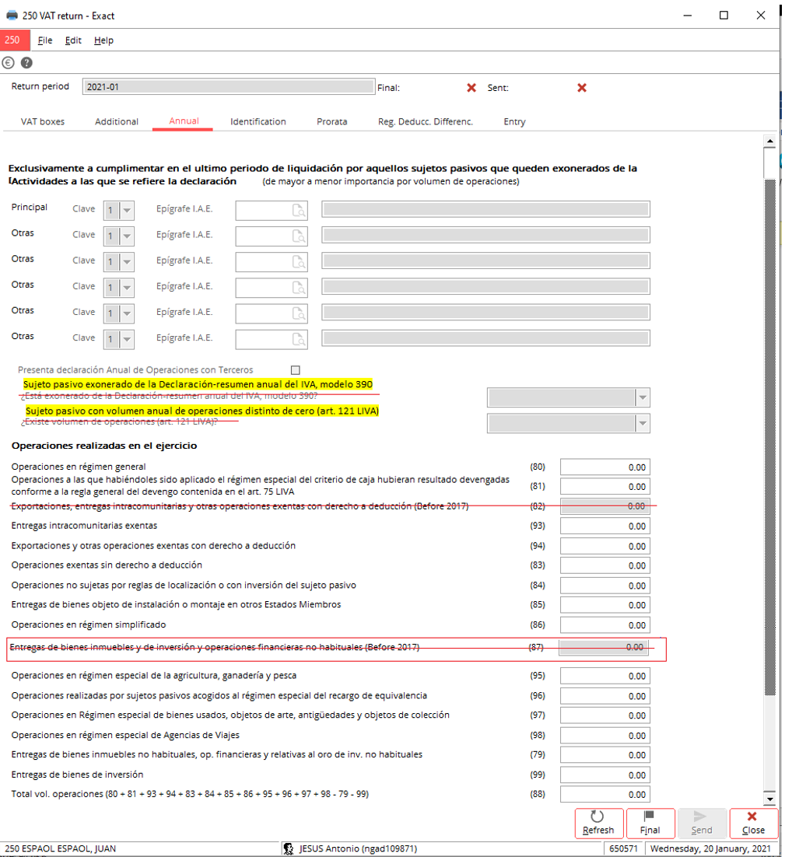This screenshot has width=785, height=857.
Task: Open the Reg. Deducc. Differenc. tab
Action: pyautogui.click(x=426, y=121)
